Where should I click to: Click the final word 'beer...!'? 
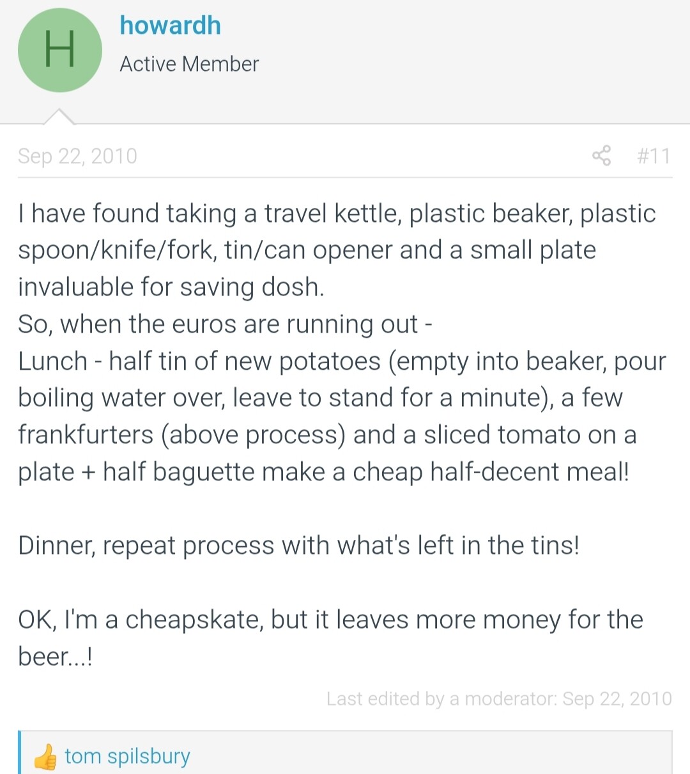click(x=56, y=656)
